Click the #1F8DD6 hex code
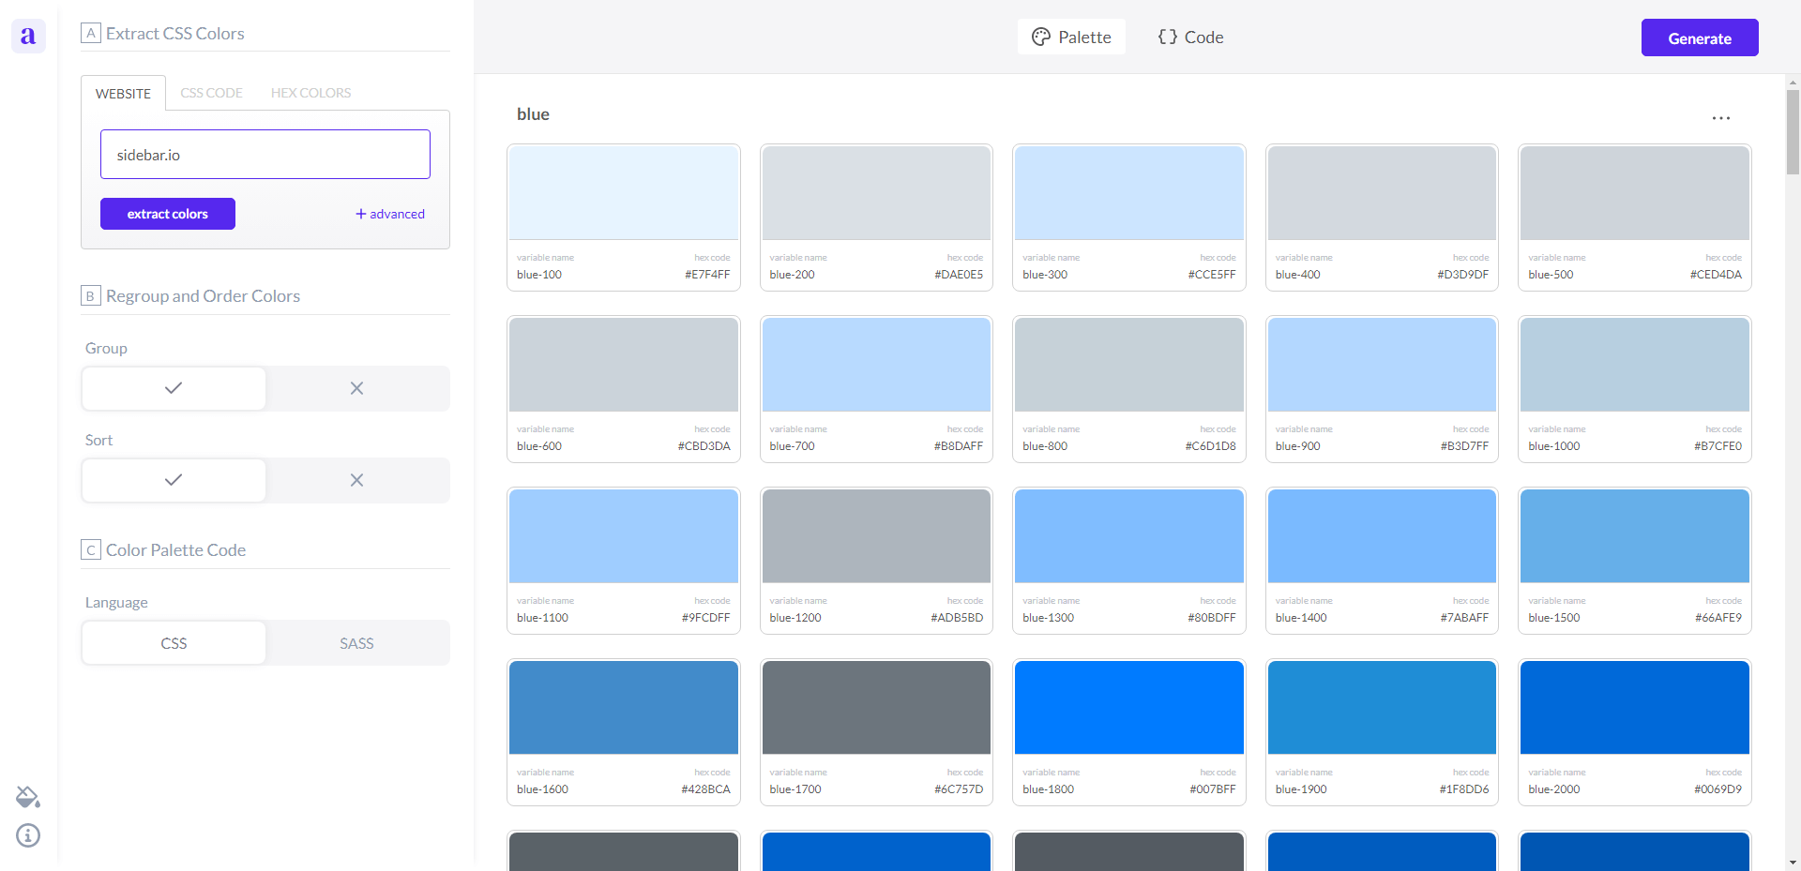Screen dimensions: 1801x871 tap(1464, 789)
